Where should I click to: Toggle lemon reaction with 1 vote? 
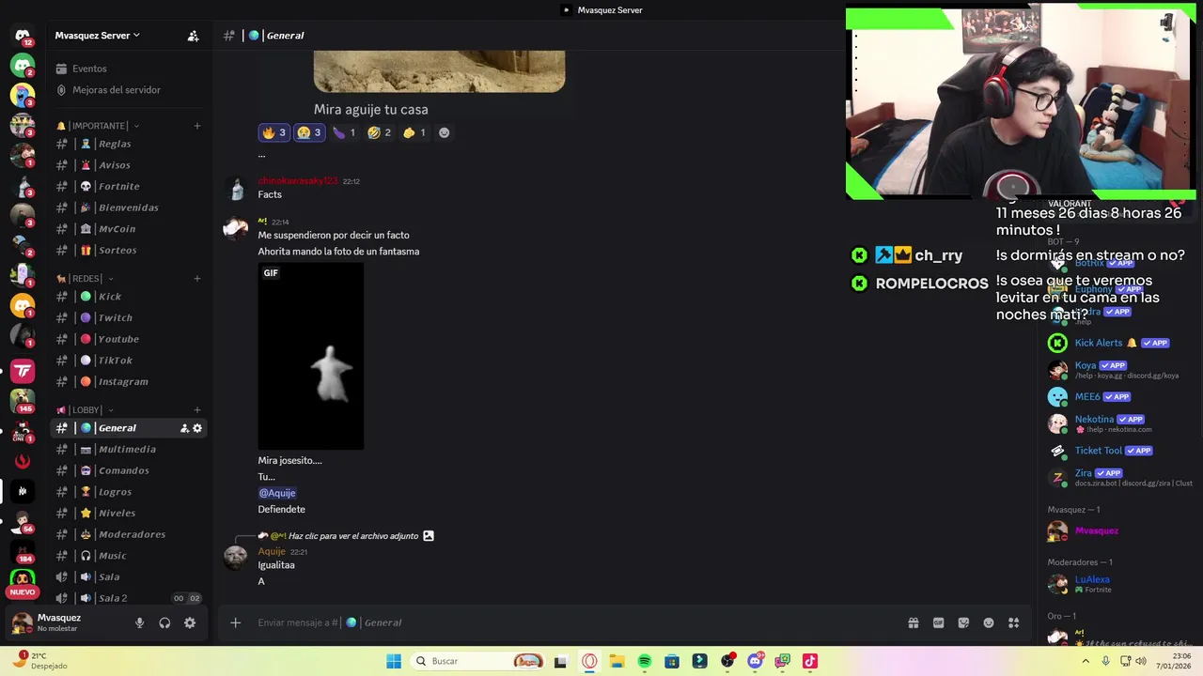414,132
